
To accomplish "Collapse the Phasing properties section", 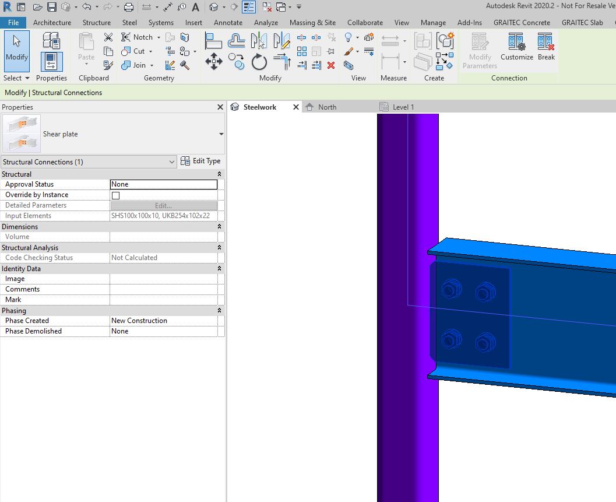I will [219, 311].
